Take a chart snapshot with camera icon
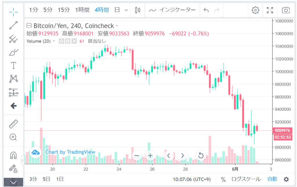The height and width of the screenshot is (187, 297). pos(286,10)
